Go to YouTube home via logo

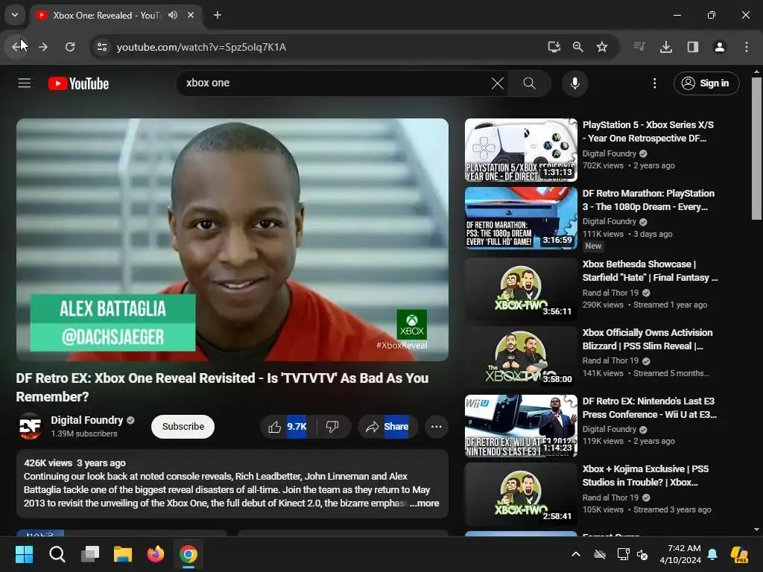pos(78,83)
